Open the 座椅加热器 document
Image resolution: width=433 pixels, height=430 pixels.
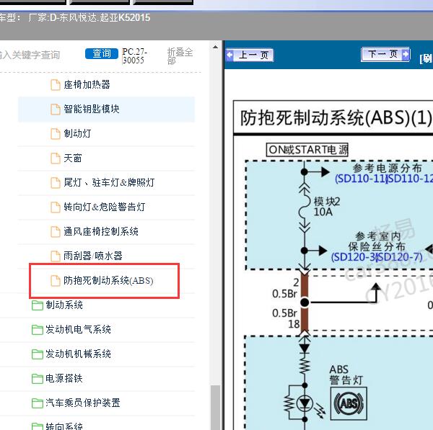coord(87,84)
